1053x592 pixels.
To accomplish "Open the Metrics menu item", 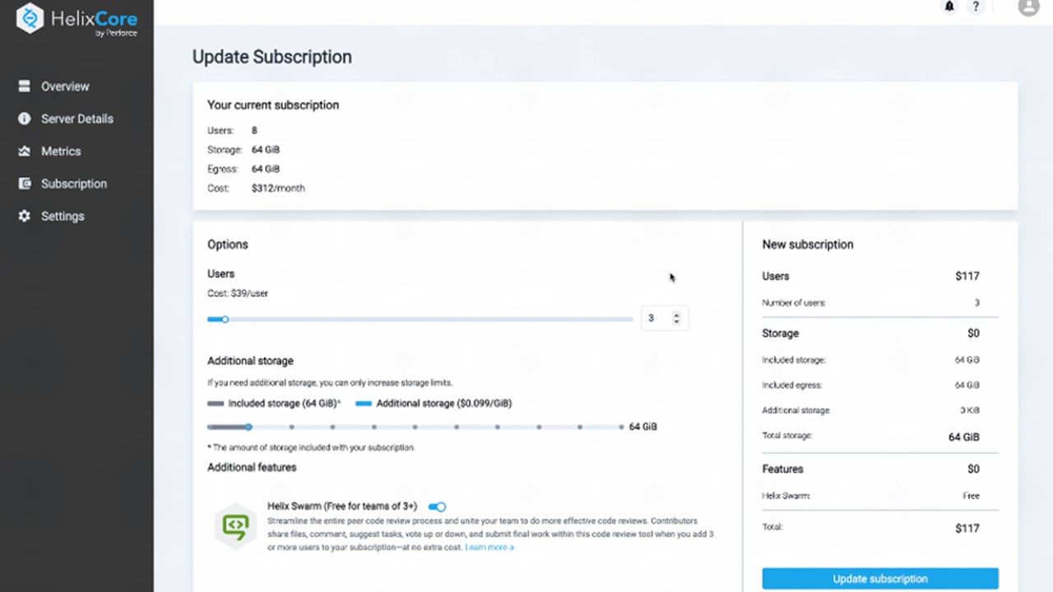I will 61,151.
